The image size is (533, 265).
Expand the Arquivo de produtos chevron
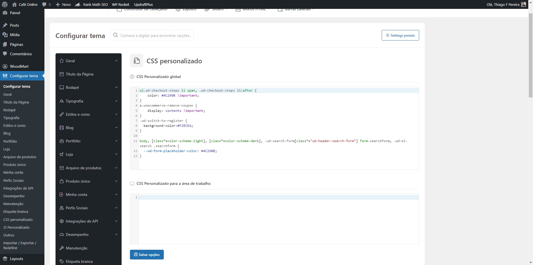click(116, 168)
